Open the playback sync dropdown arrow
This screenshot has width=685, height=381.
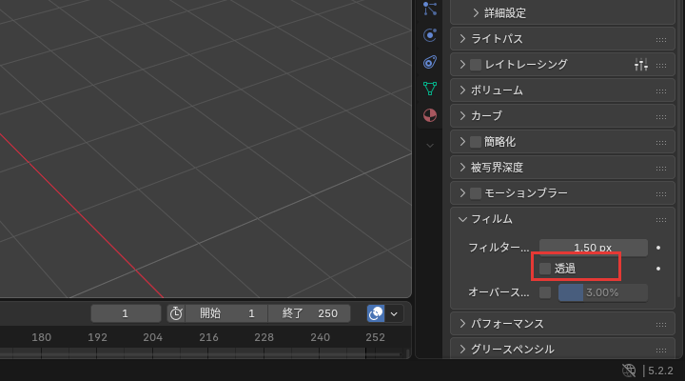(394, 313)
